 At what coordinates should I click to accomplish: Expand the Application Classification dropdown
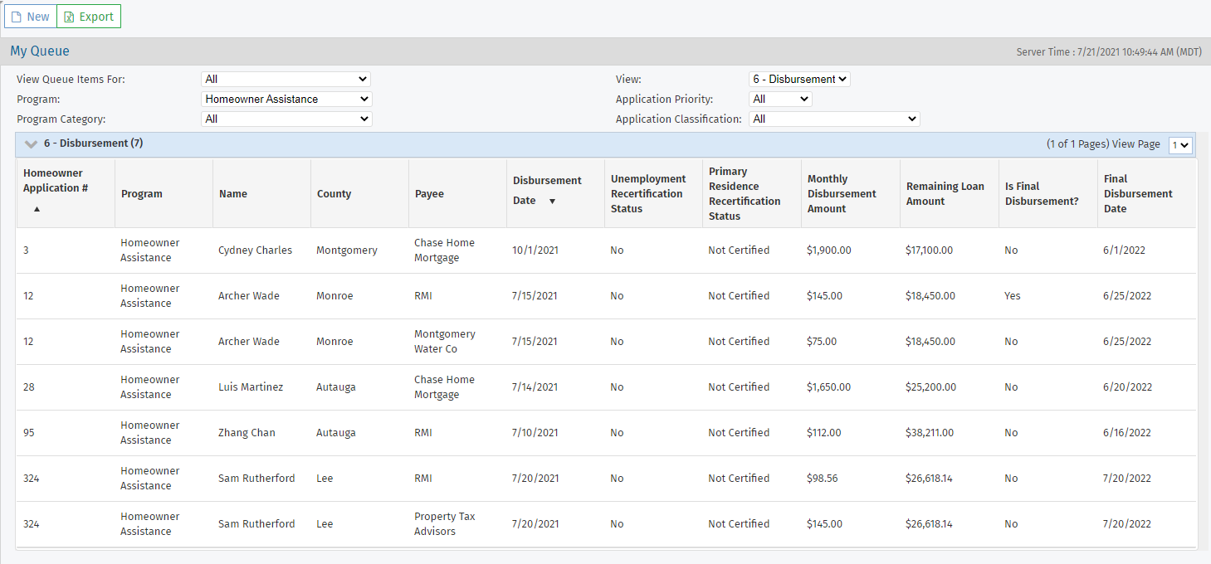833,119
